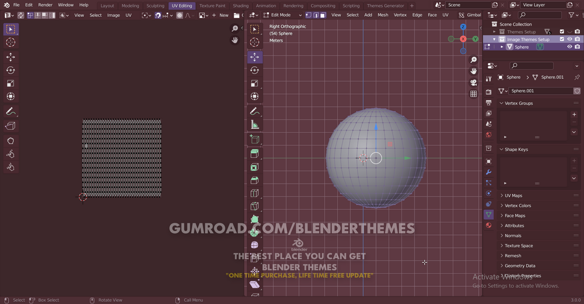Select the UV Relax sculpt tool
584x304 pixels.
point(10,154)
